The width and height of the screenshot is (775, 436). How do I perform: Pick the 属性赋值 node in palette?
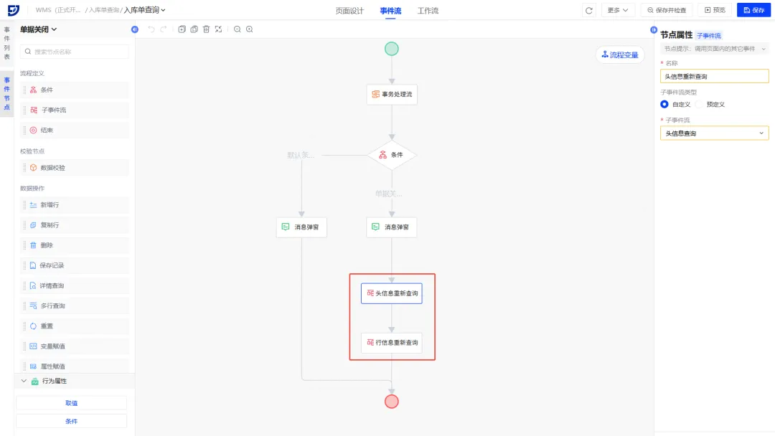click(74, 366)
